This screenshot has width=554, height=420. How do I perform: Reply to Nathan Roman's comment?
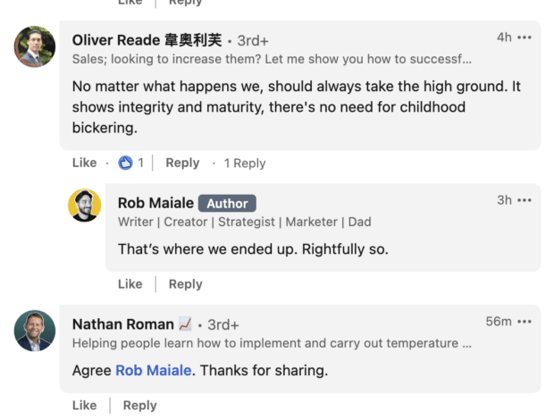(139, 405)
